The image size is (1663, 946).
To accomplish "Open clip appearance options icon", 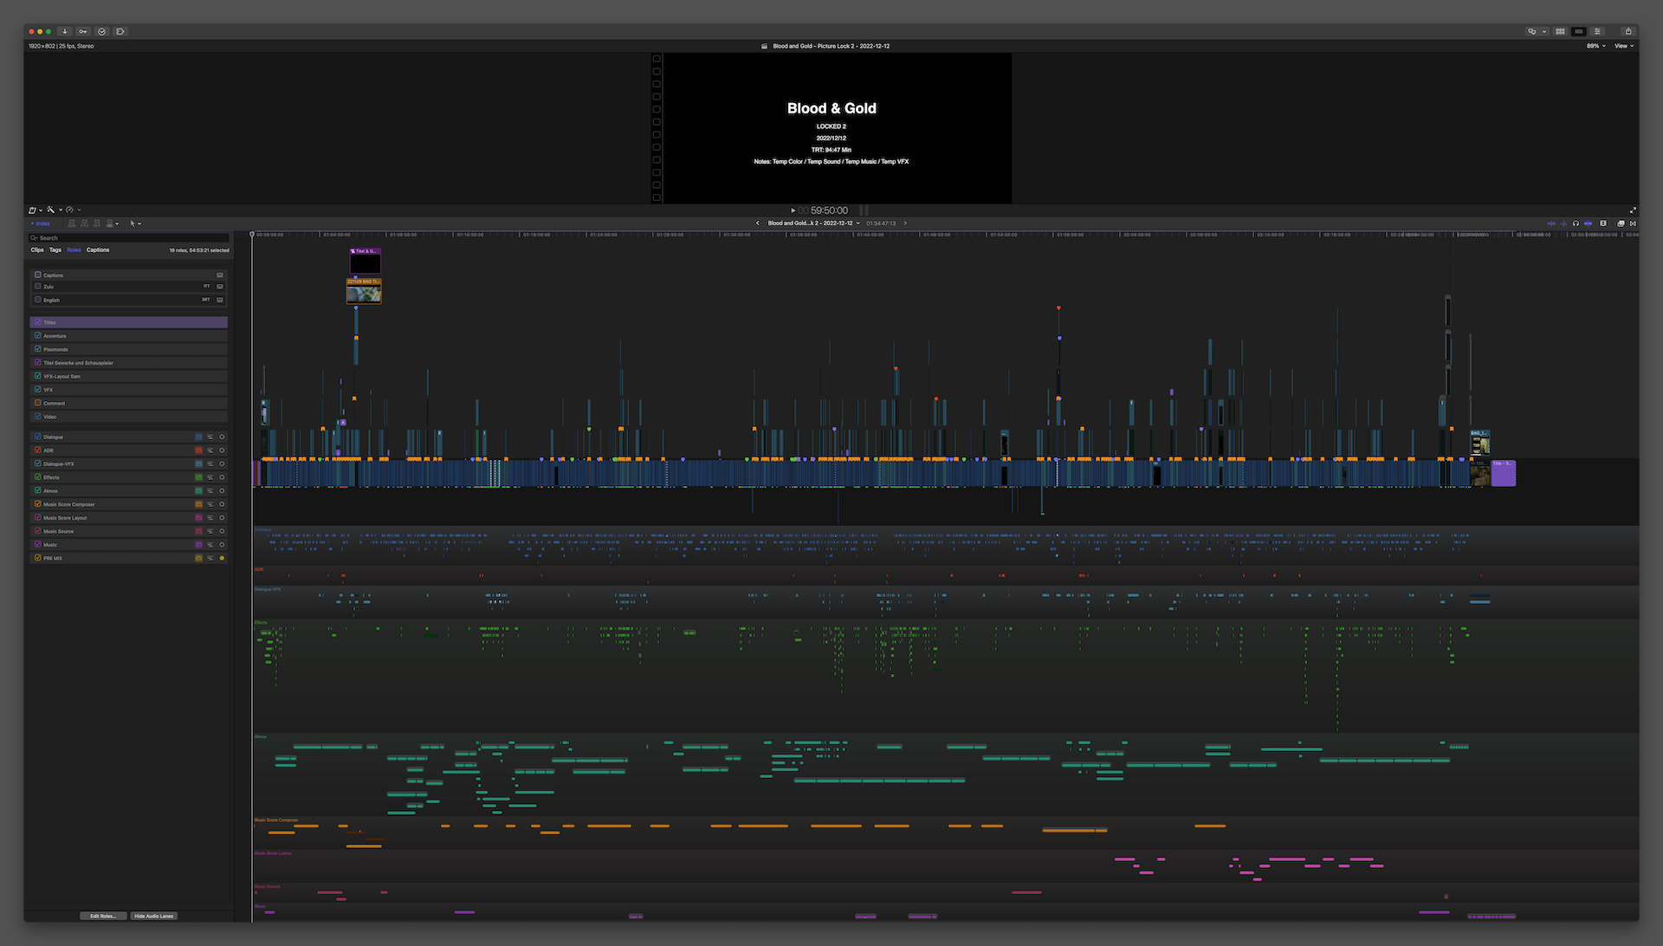I will (x=1603, y=224).
